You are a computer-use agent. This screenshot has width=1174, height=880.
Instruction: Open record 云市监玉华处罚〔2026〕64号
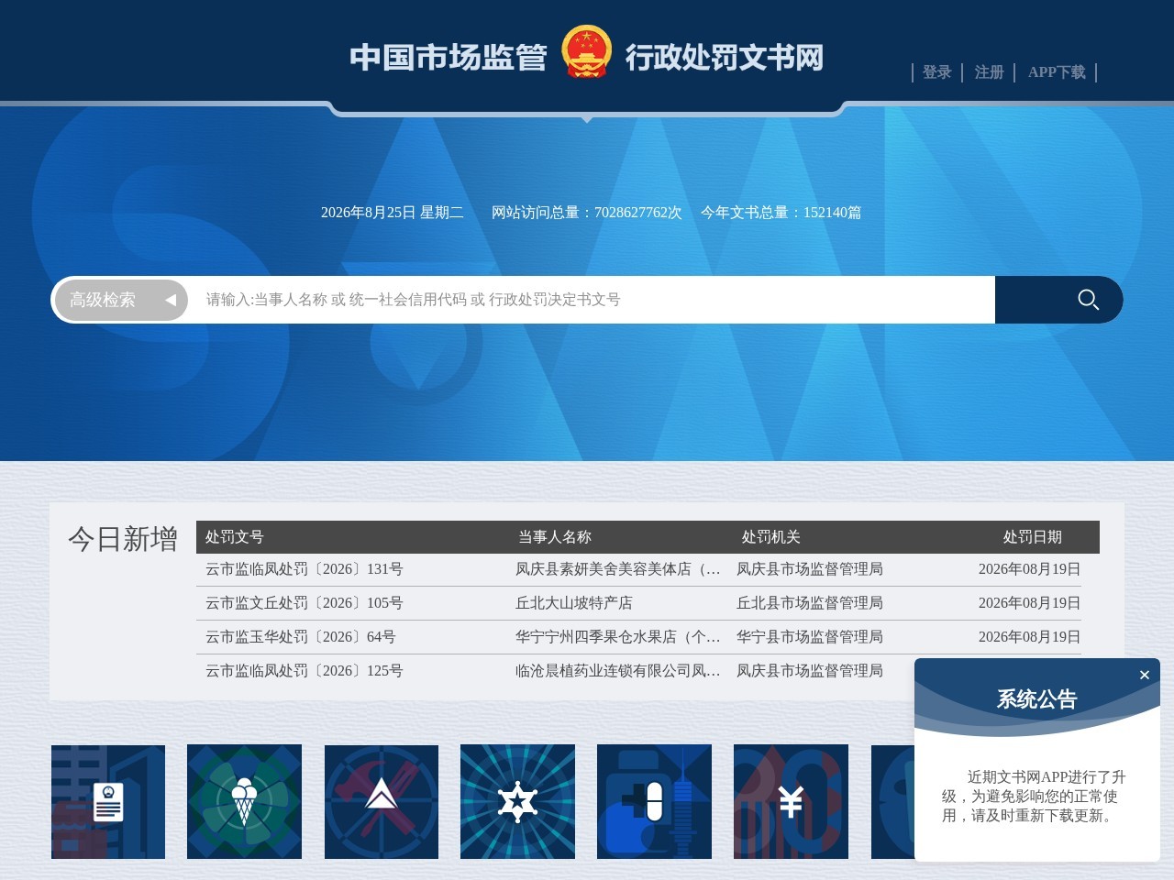301,637
